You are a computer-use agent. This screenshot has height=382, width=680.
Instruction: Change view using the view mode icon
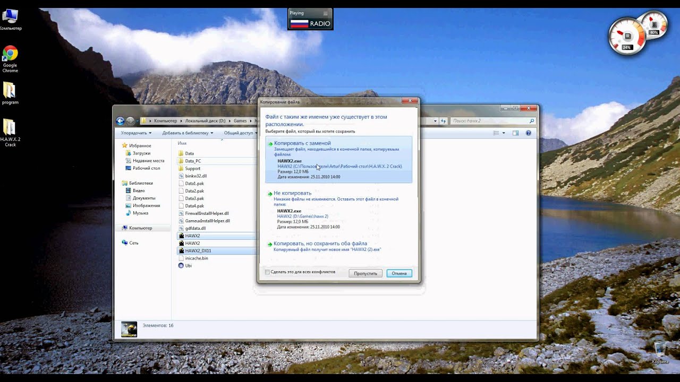[496, 133]
